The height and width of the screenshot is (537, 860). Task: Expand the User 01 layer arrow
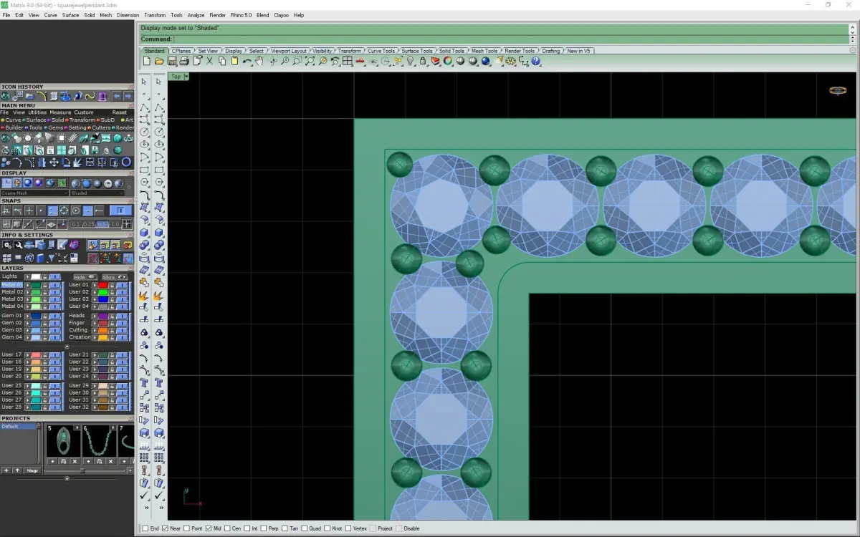[x=95, y=285]
